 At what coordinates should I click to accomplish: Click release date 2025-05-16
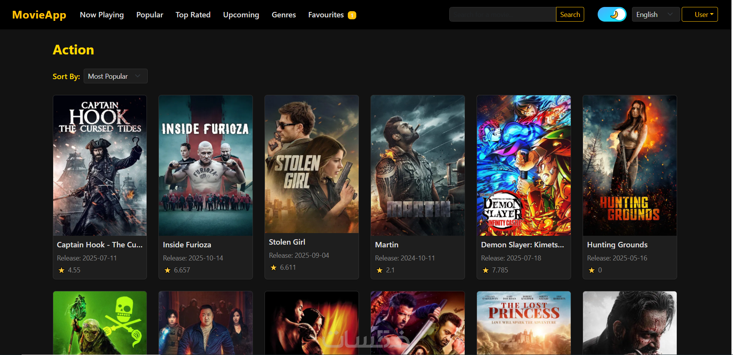coord(617,258)
